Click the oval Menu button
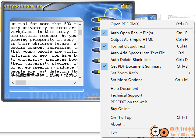 pos(104,19)
